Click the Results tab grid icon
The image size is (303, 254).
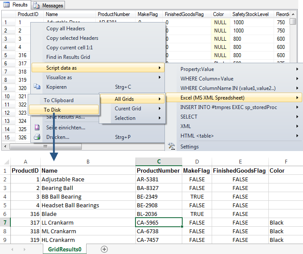coord(6,4)
